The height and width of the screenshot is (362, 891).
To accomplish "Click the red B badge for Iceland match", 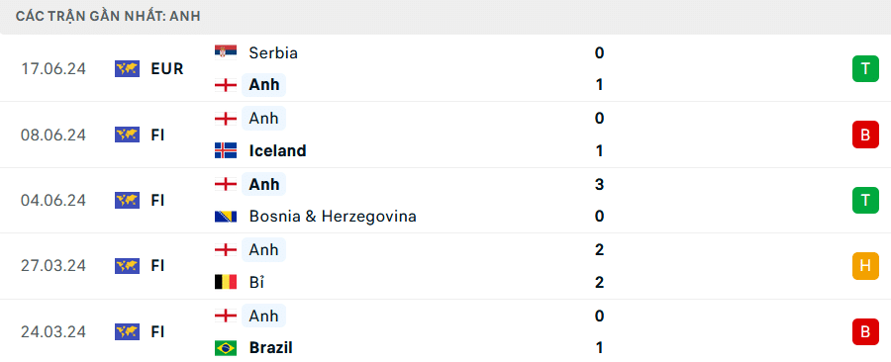I will pyautogui.click(x=865, y=135).
